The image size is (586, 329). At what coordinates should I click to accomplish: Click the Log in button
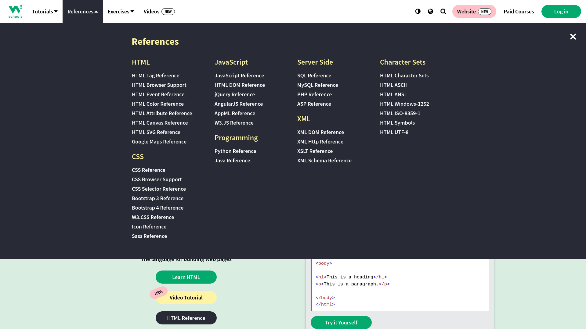click(x=561, y=12)
